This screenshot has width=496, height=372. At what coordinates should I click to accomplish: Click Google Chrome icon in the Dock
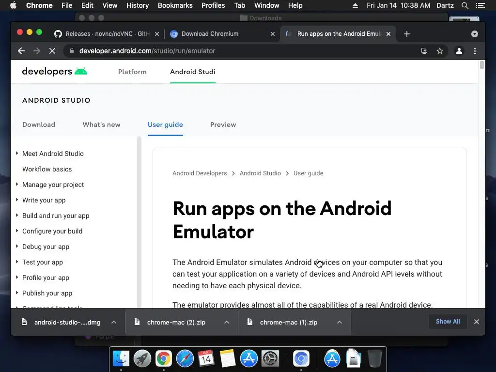163,359
